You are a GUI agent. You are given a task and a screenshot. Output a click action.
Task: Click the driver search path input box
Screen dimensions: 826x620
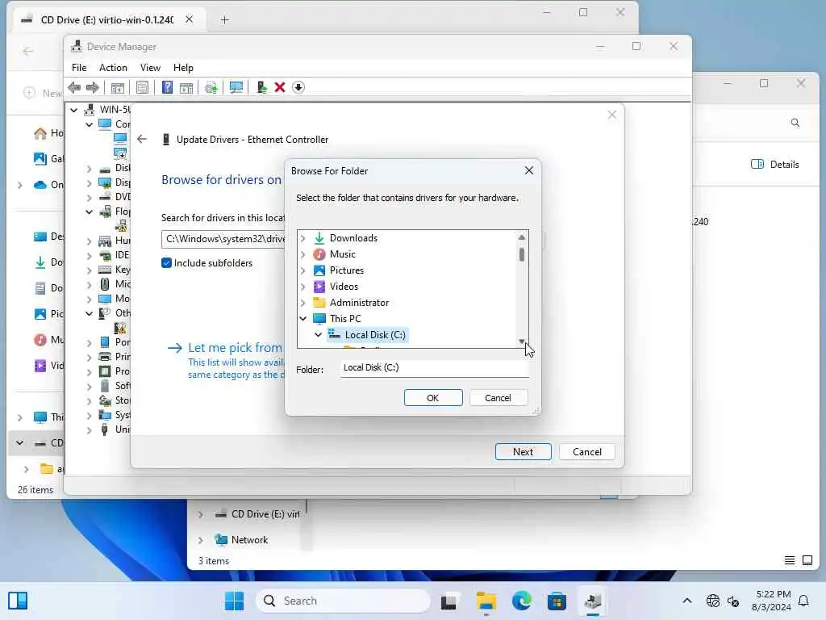tap(223, 239)
